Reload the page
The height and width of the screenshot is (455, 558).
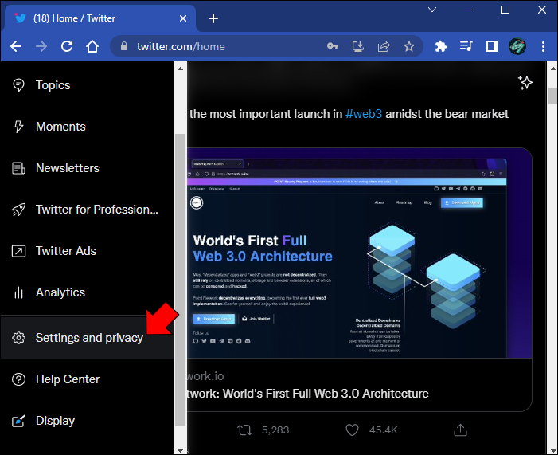(68, 46)
